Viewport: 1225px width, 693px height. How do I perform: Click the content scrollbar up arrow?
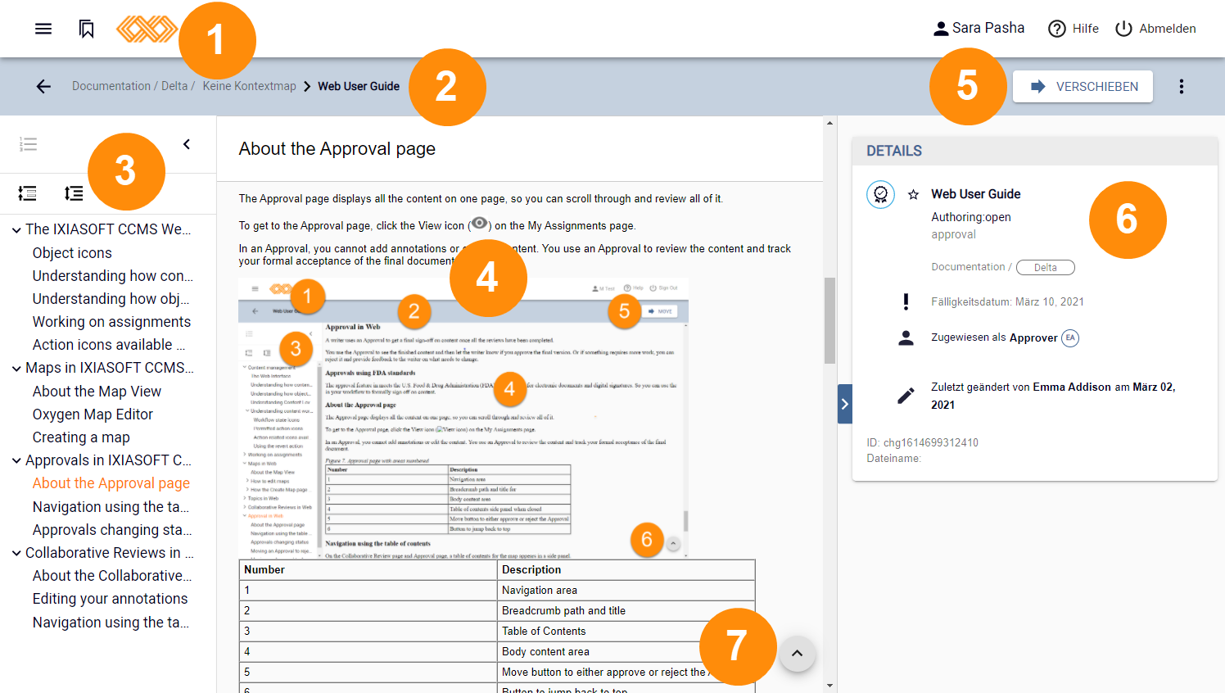[x=830, y=123]
